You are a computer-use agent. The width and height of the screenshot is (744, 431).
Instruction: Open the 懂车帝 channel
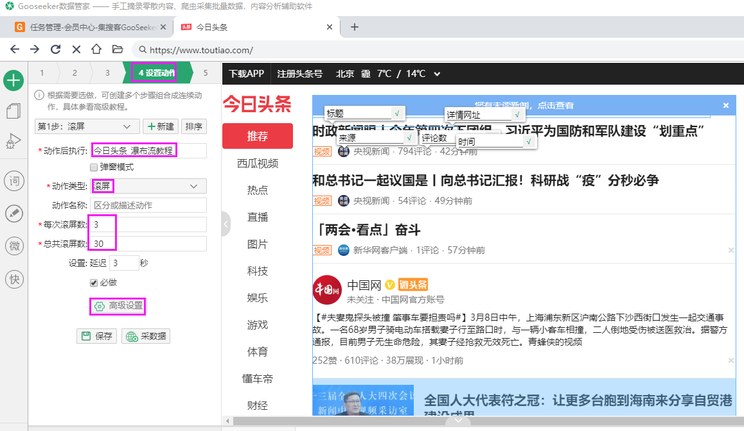pos(257,379)
